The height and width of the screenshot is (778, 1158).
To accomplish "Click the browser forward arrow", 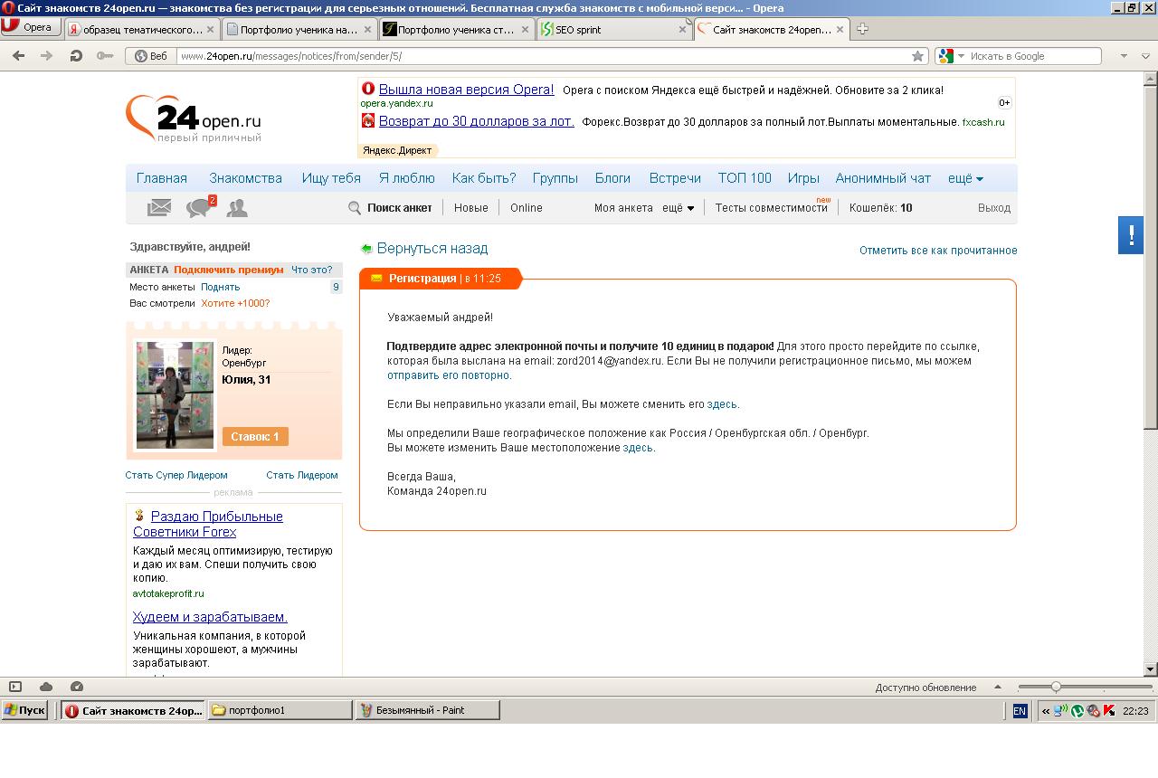I will [46, 56].
